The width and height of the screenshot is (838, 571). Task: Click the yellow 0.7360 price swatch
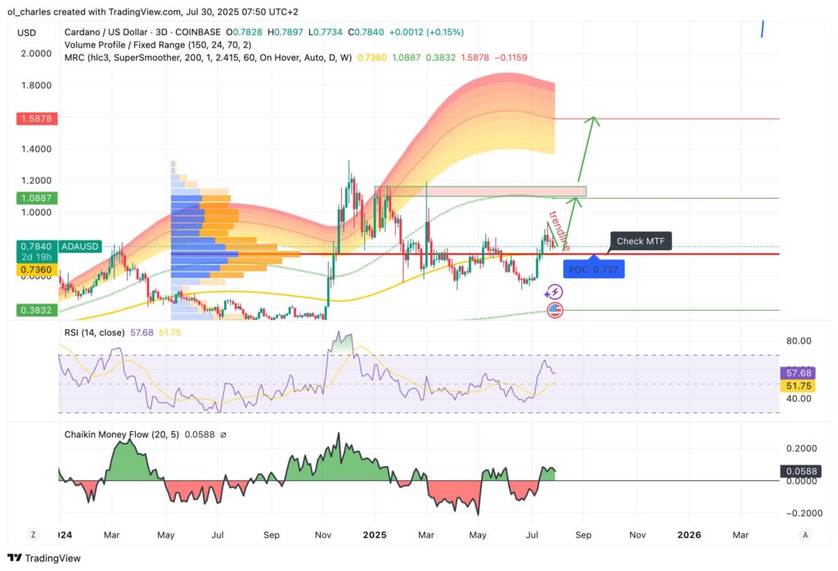point(34,268)
